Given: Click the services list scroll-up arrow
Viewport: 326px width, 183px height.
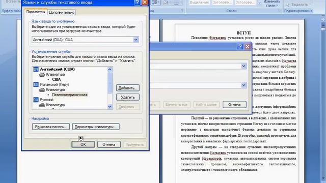Looking at the screenshot, I should [x=110, y=69].
